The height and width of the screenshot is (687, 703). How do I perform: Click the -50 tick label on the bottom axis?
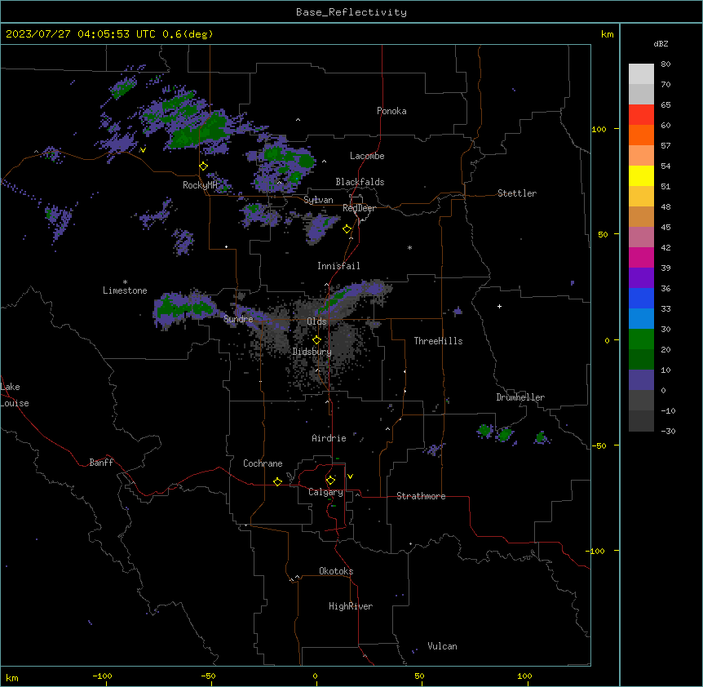(x=208, y=676)
